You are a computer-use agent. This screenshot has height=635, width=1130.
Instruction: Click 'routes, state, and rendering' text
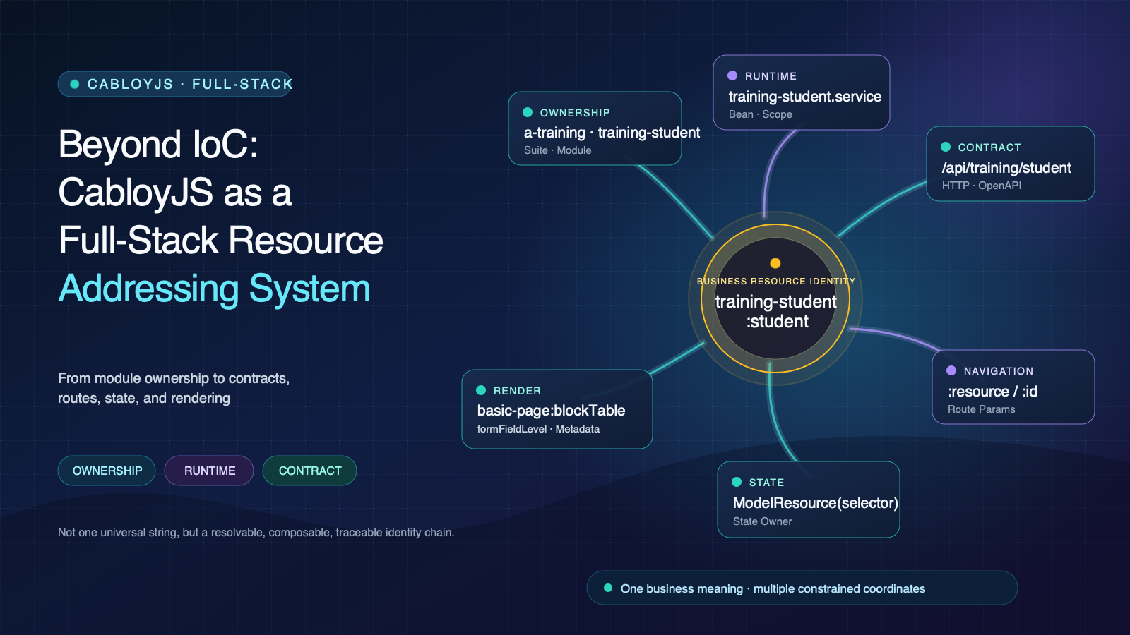pos(144,398)
